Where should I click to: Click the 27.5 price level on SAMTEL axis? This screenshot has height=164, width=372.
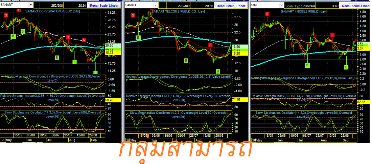point(237,17)
